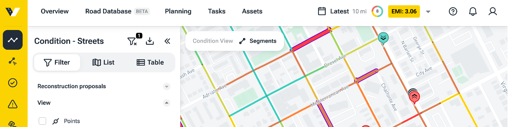This screenshot has width=510, height=127.
Task: Collapse the View section
Action: click(167, 103)
